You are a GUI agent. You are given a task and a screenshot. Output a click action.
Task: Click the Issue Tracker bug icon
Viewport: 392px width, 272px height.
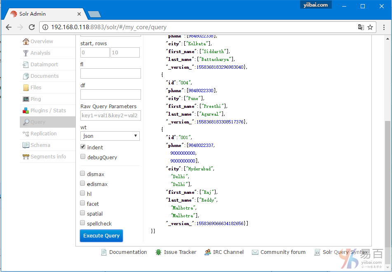tap(158, 252)
